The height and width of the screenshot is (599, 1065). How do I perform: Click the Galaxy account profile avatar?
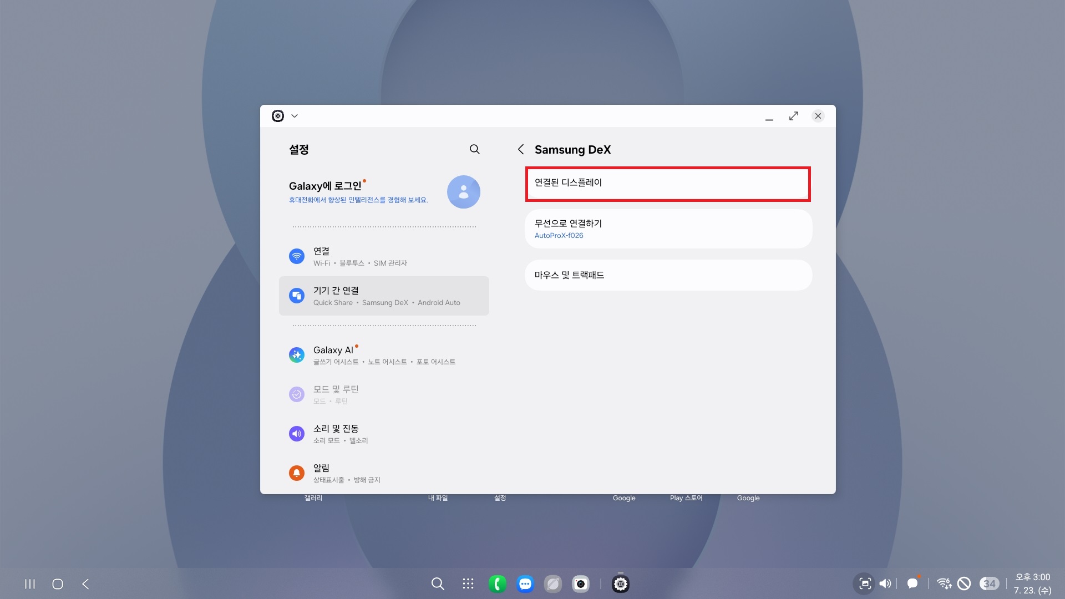tap(463, 192)
